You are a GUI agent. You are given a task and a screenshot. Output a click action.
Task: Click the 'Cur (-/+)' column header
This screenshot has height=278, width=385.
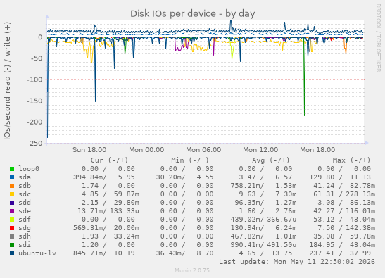(110, 160)
